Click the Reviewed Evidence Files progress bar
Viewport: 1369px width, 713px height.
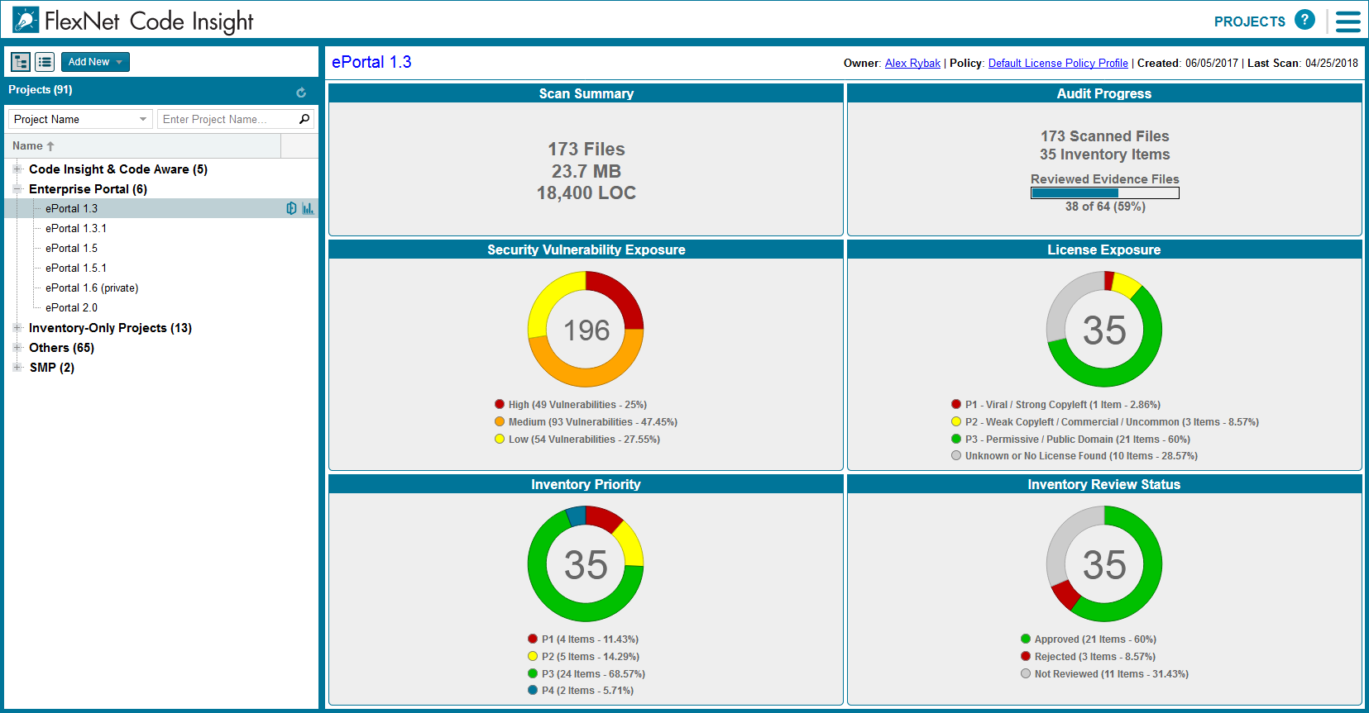[1104, 193]
